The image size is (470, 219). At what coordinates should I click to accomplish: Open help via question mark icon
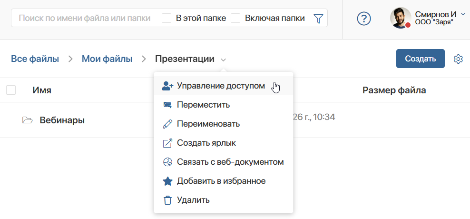[x=364, y=19]
